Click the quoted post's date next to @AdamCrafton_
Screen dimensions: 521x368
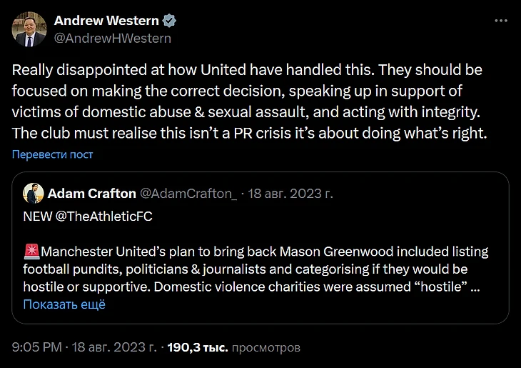click(x=291, y=193)
